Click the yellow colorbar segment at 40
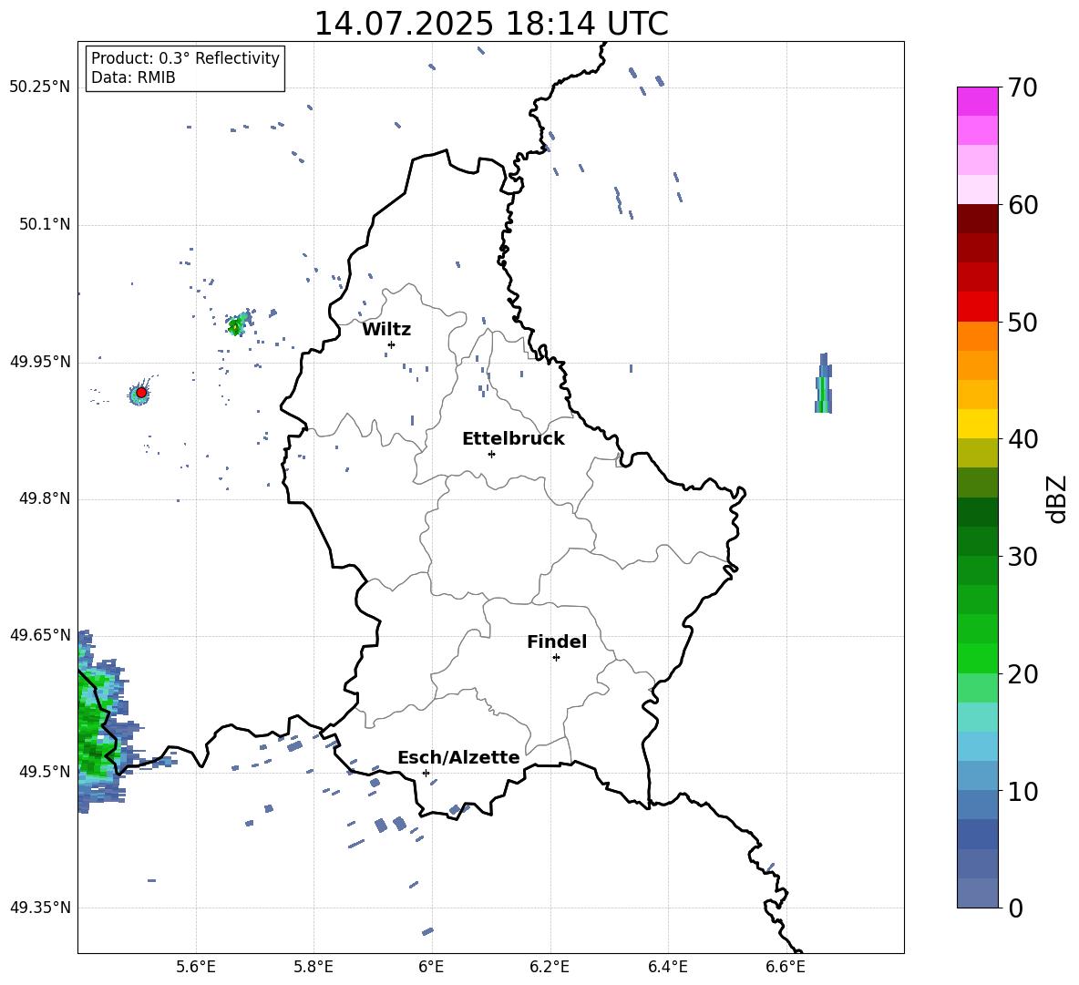Viewport: 1079px width, 985px height. tap(978, 424)
